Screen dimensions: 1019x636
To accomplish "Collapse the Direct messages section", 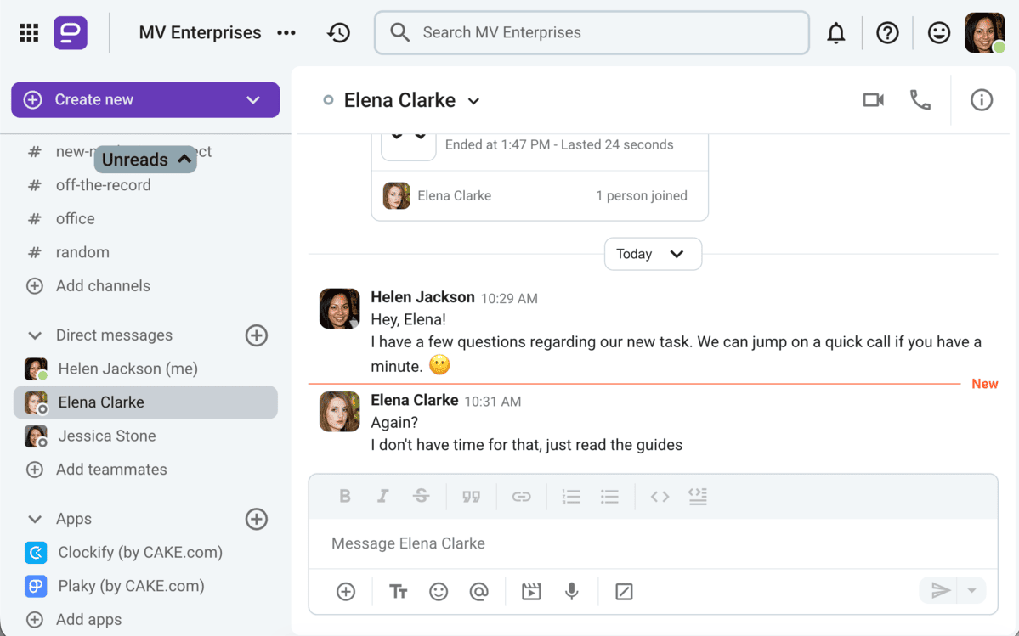I will pyautogui.click(x=35, y=335).
